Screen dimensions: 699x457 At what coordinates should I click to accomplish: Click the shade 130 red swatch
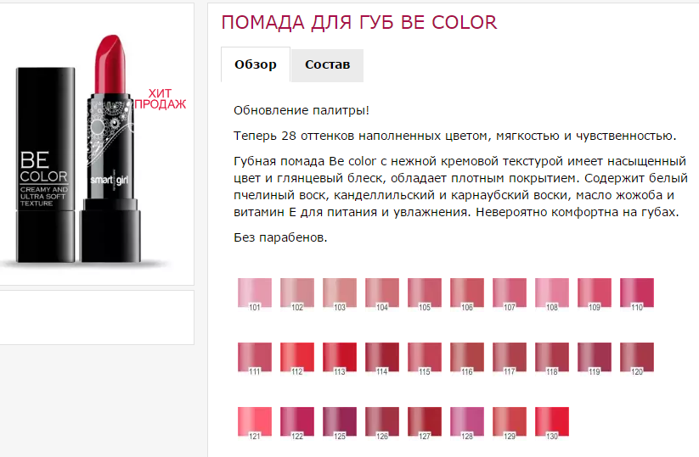pos(552,423)
